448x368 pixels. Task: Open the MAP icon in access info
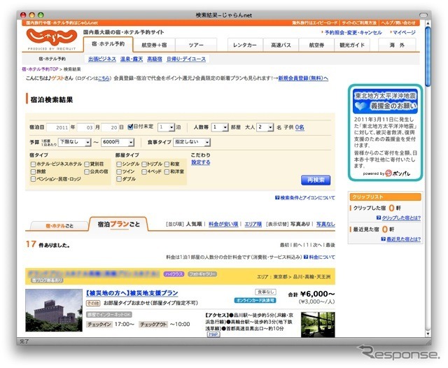coord(213,334)
